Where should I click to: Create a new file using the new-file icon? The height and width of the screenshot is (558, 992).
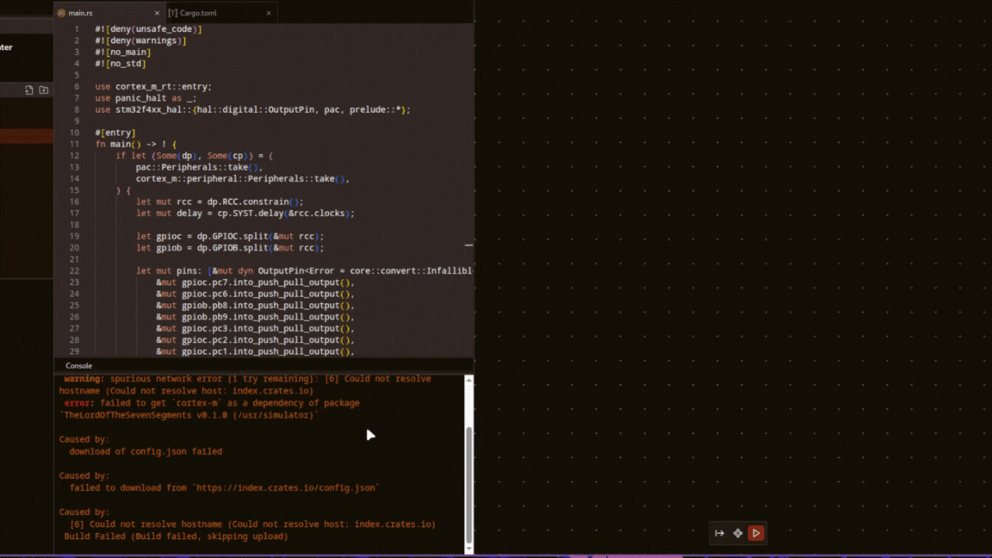click(x=28, y=90)
